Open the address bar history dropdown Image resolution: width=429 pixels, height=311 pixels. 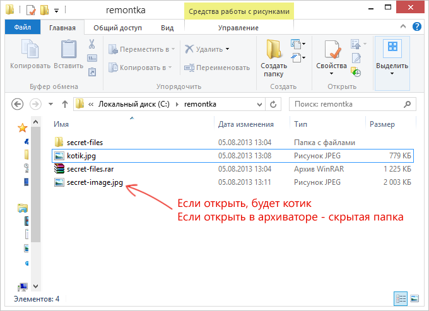[x=260, y=104]
